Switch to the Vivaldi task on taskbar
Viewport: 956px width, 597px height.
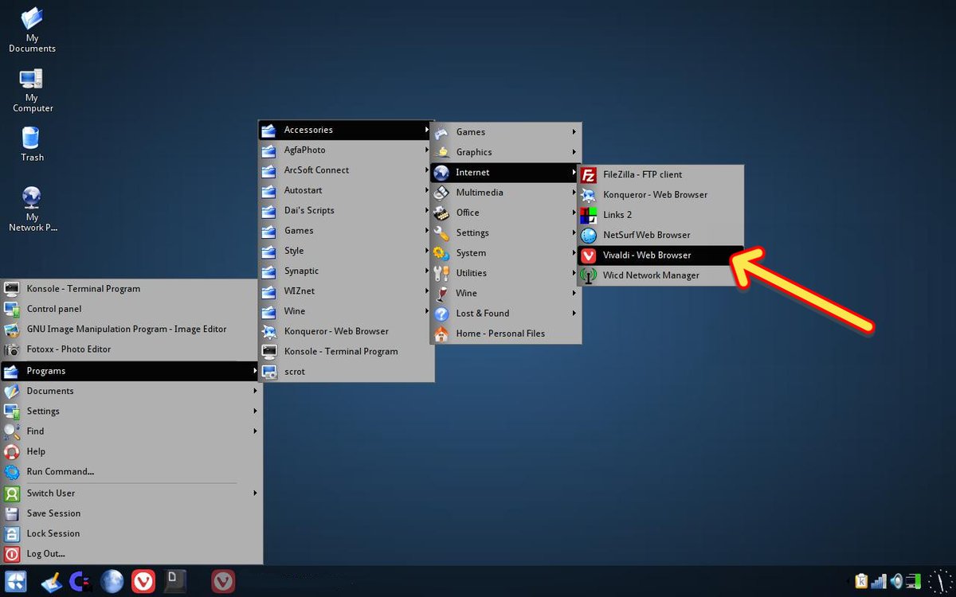coord(223,582)
